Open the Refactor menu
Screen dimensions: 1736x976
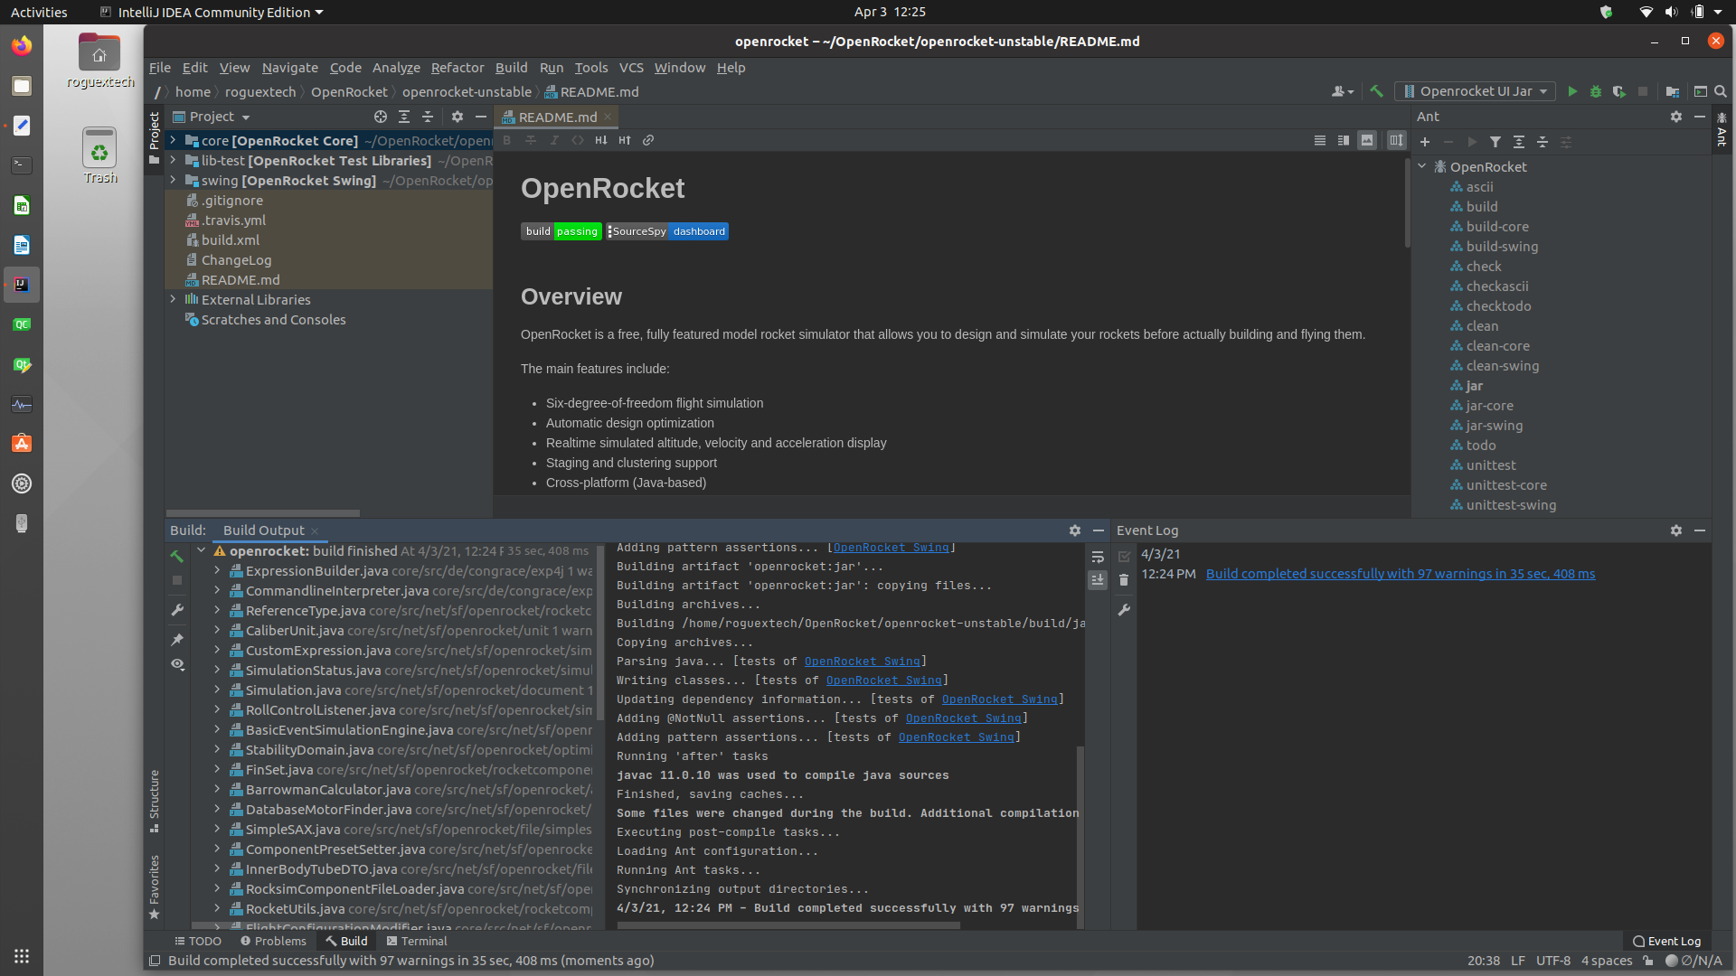pyautogui.click(x=458, y=68)
